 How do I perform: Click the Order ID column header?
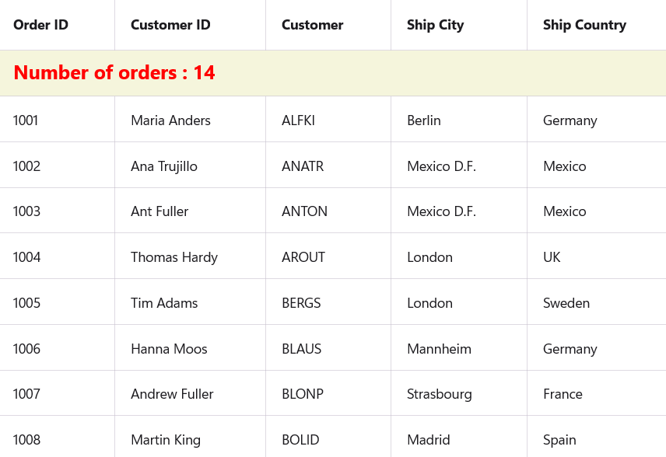[40, 25]
